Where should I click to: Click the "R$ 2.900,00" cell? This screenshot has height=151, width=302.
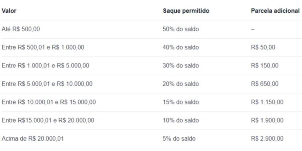(267, 139)
